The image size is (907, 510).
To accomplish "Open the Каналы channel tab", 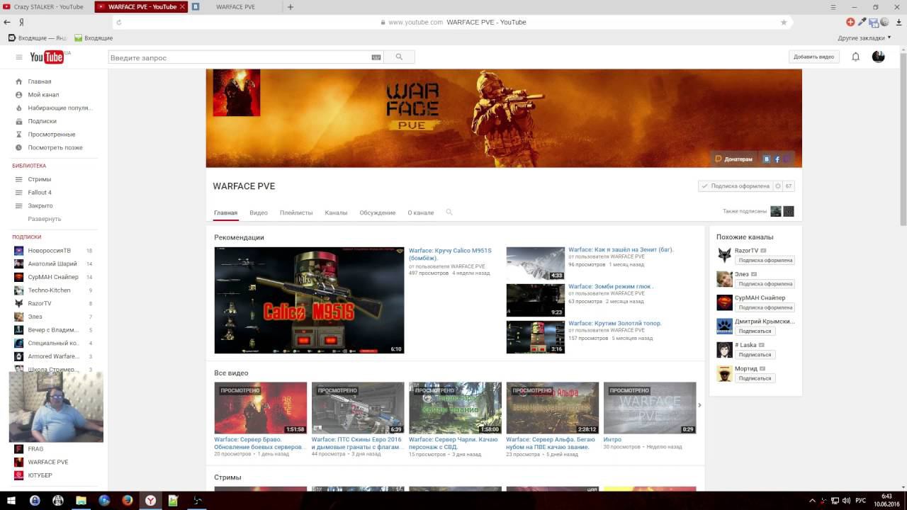I will 336,212.
